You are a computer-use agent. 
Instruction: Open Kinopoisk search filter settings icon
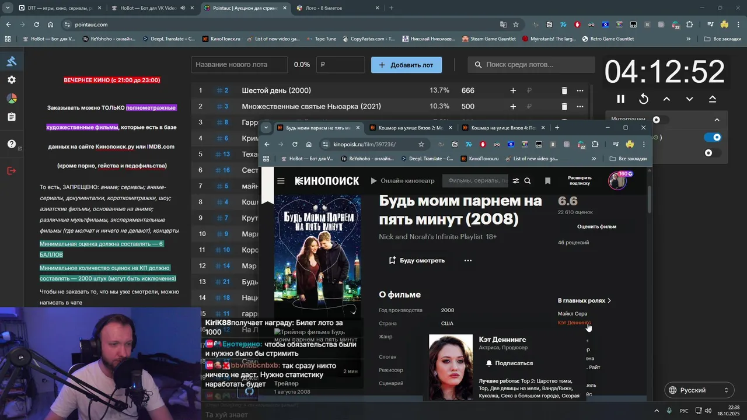pos(515,181)
